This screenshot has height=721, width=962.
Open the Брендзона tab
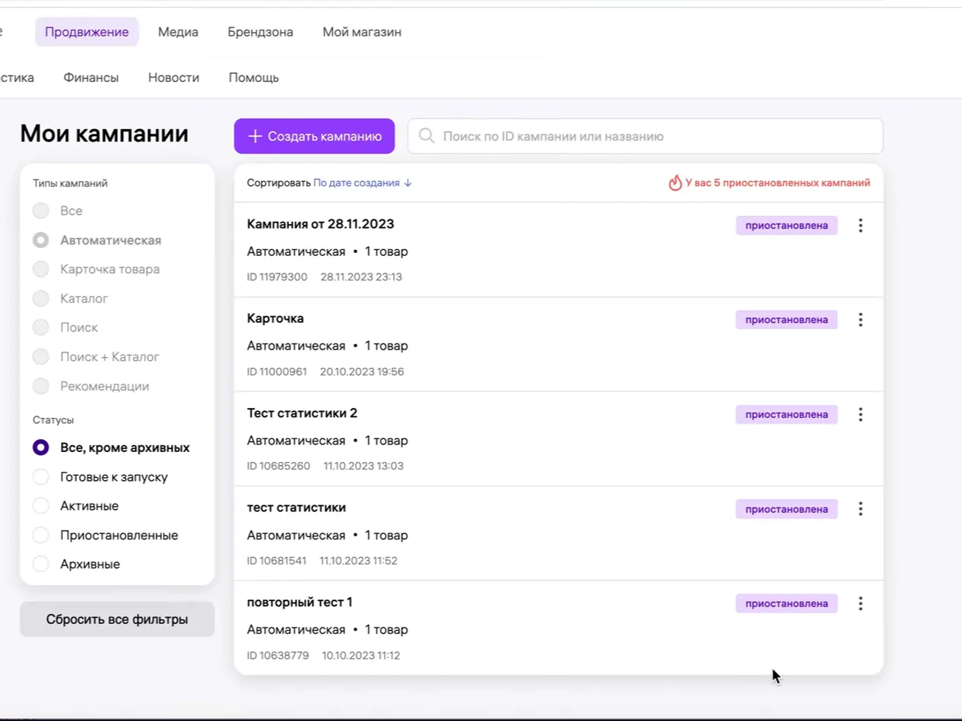[x=260, y=32]
